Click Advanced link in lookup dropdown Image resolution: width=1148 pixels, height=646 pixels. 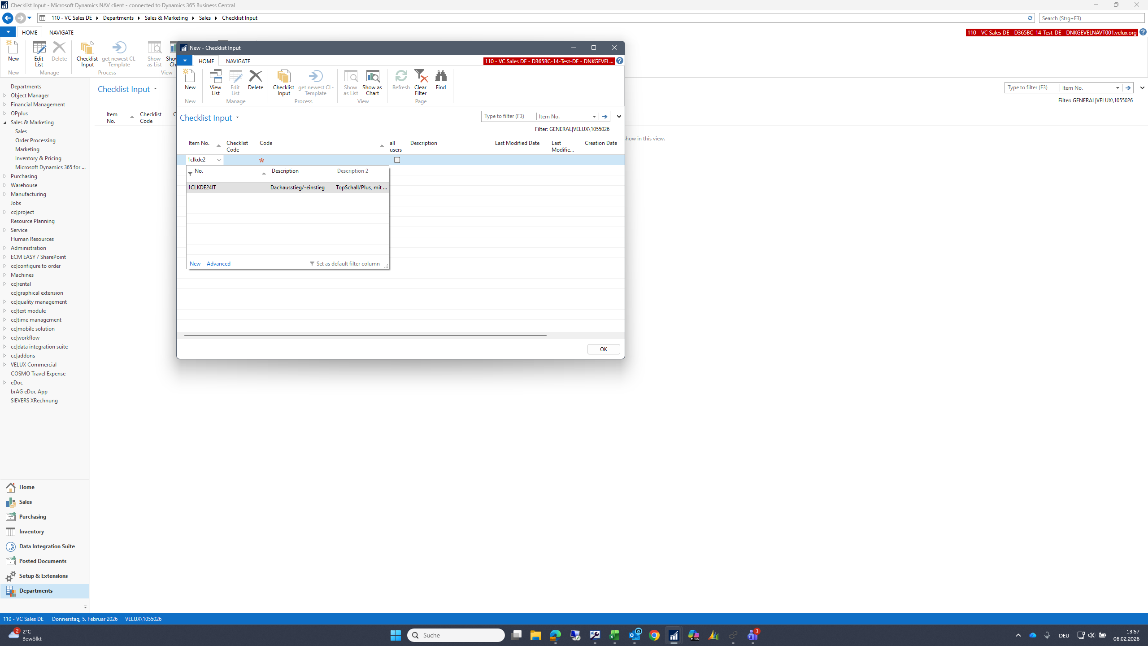[x=218, y=264]
